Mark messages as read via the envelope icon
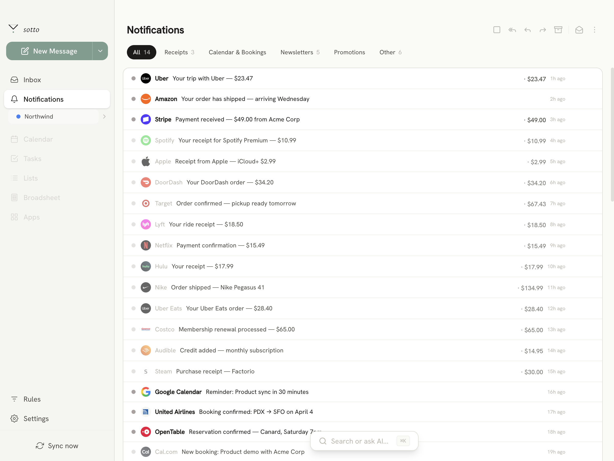The height and width of the screenshot is (461, 614). [x=579, y=30]
